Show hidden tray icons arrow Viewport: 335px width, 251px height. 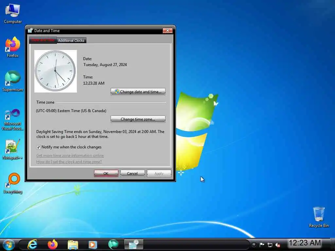pyautogui.click(x=254, y=244)
